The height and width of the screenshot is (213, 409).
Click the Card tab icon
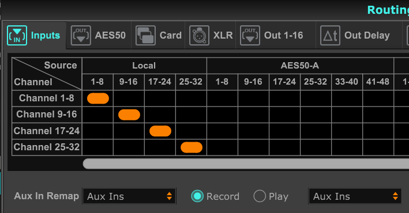[145, 36]
